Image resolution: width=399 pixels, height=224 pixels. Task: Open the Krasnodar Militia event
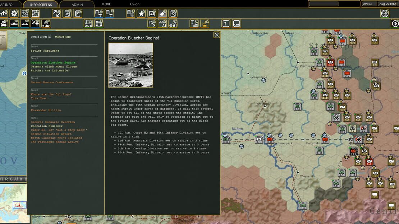tap(46, 110)
